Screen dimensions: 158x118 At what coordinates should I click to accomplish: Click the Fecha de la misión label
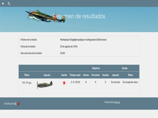point(28,46)
